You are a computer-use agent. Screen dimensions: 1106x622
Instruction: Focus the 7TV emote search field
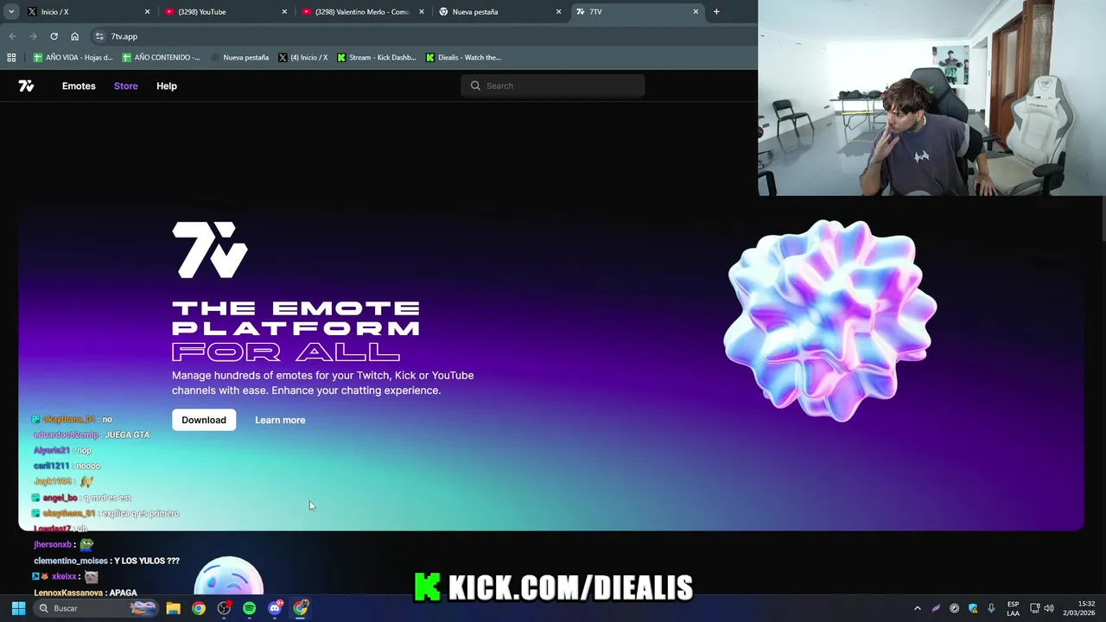(553, 86)
